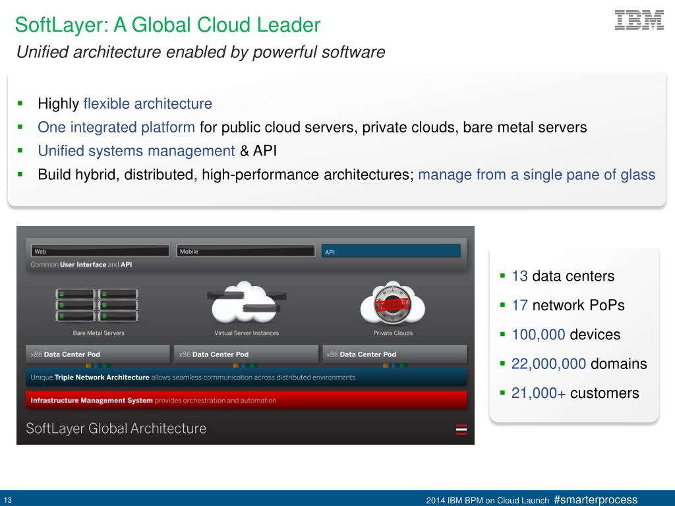Click the 'SoftLayer: A Global Cloud Leader' heading

(167, 25)
